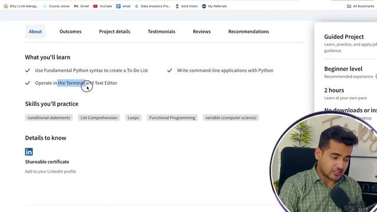Click the Functional Programming skill tag
Image resolution: width=377 pixels, height=212 pixels.
172,118
